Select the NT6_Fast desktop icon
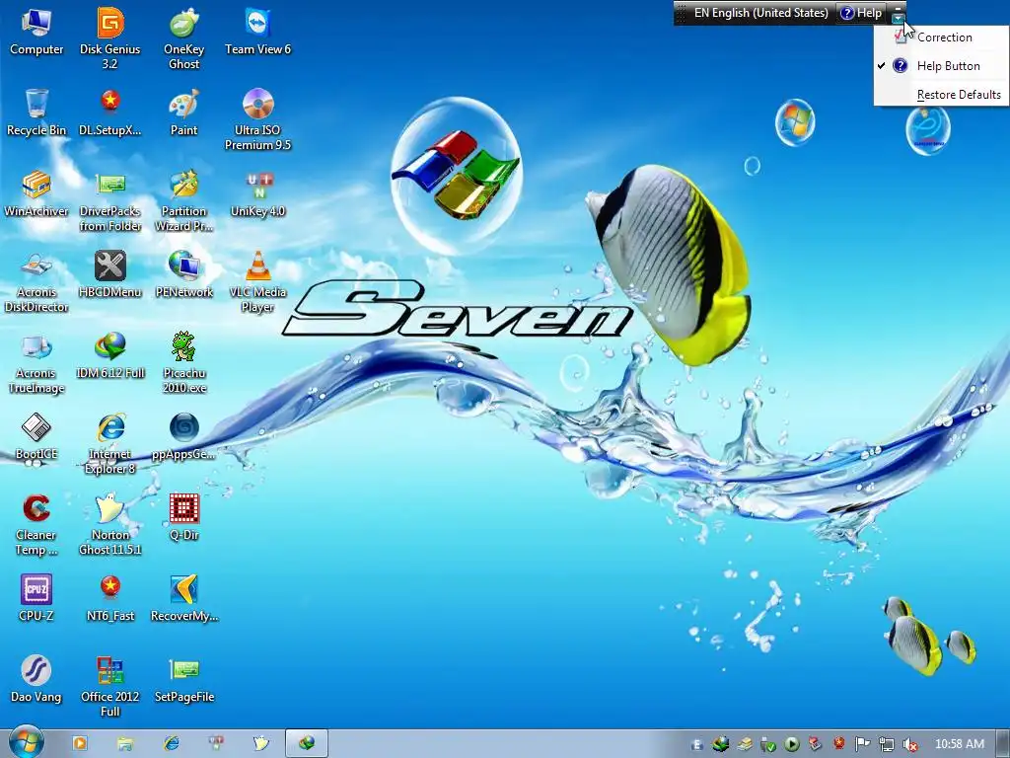The width and height of the screenshot is (1010, 758). (110, 599)
